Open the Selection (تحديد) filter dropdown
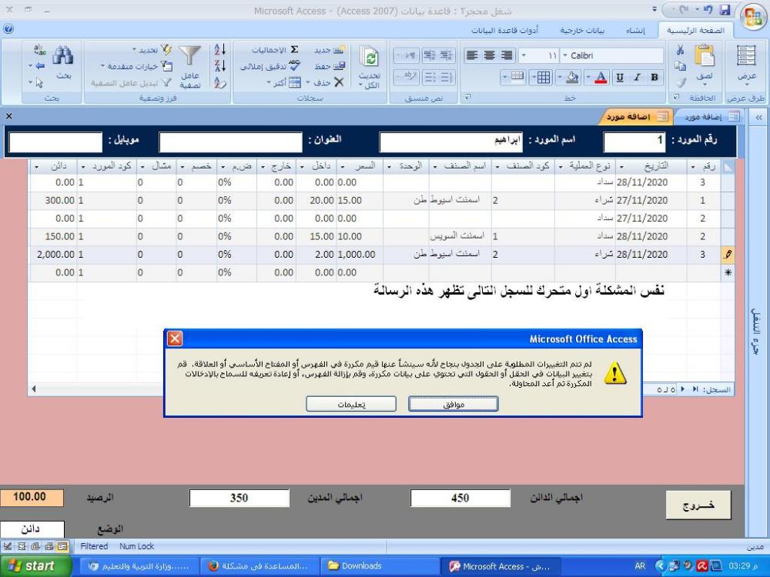The image size is (770, 577). [152, 50]
